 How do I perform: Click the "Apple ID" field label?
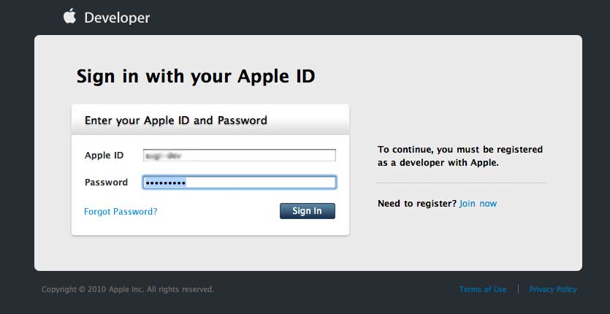(x=104, y=156)
